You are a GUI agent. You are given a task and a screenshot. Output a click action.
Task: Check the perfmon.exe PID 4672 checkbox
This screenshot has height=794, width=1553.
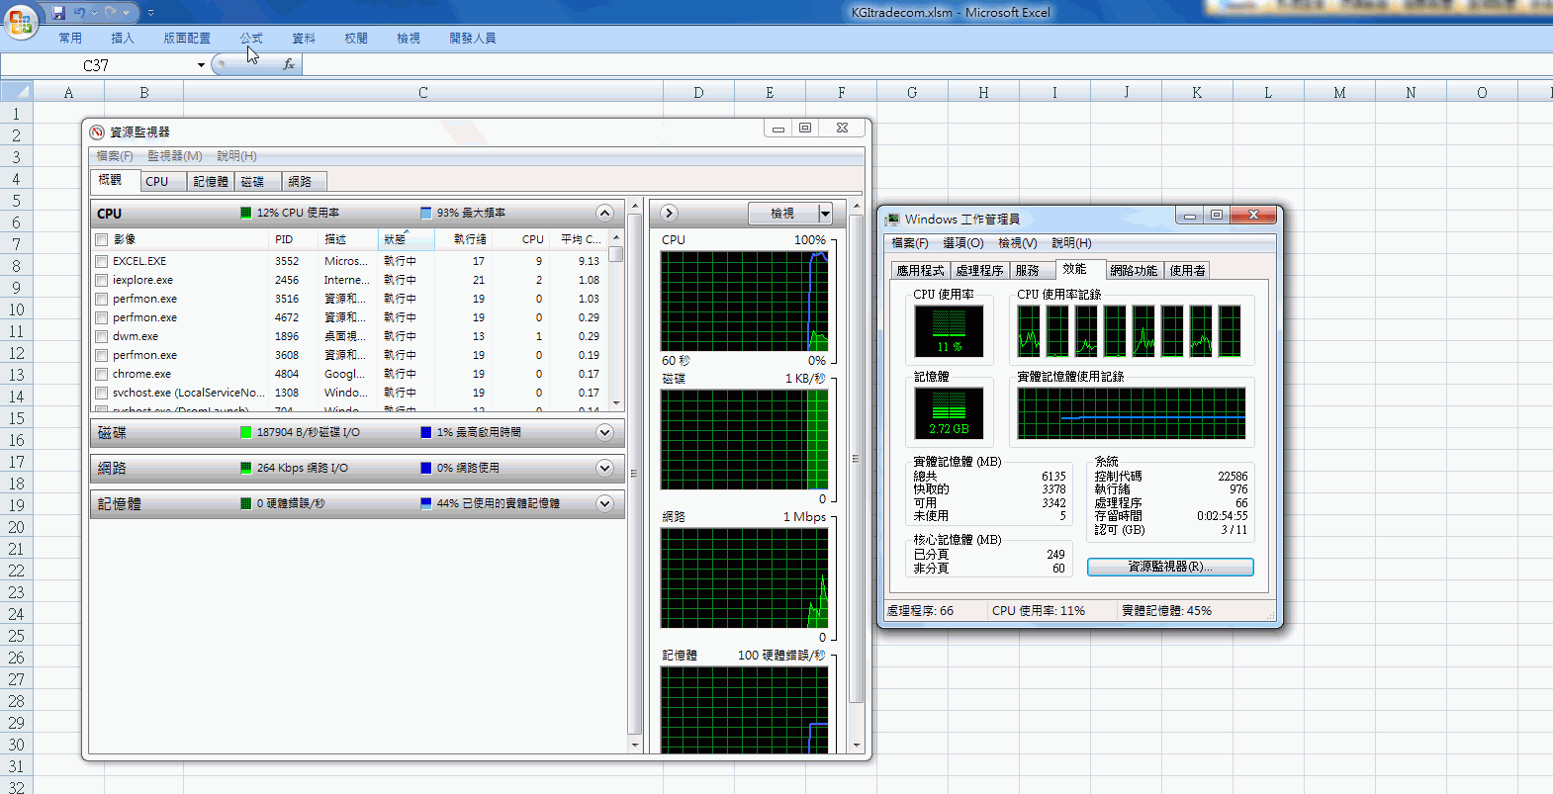[101, 317]
